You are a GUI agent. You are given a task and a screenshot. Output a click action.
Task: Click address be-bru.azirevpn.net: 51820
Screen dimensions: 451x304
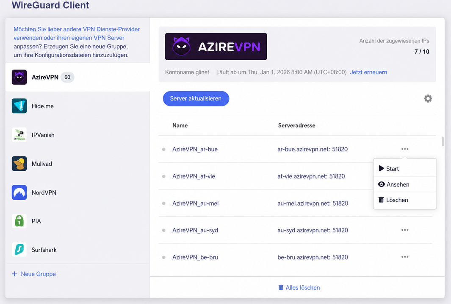(x=313, y=257)
